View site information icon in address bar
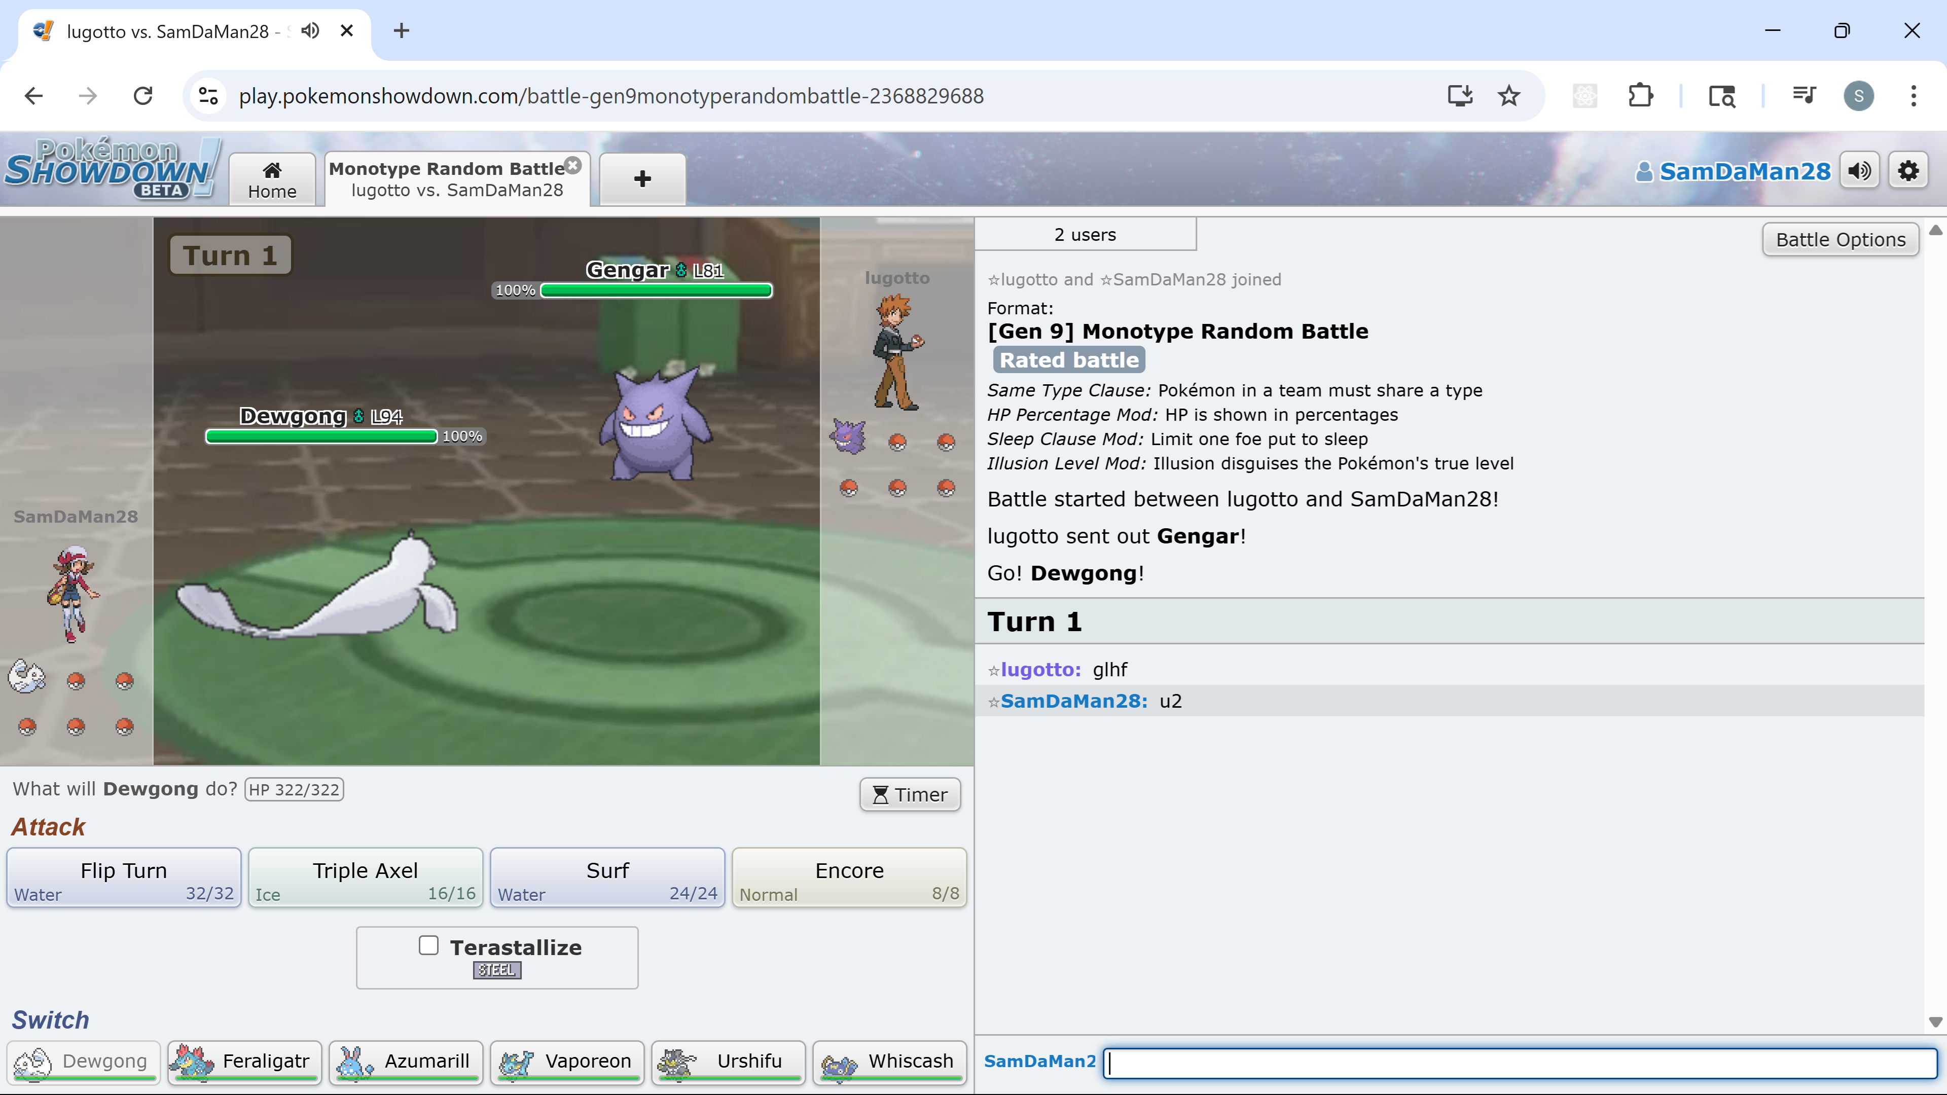 coord(208,96)
